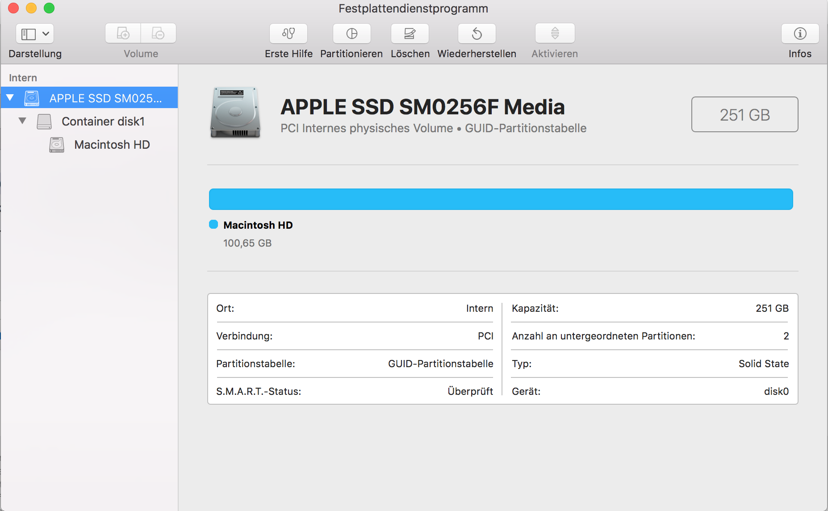The height and width of the screenshot is (511, 828).
Task: Select the APPLE SSD SM025 sidebar entry
Action: (105, 98)
